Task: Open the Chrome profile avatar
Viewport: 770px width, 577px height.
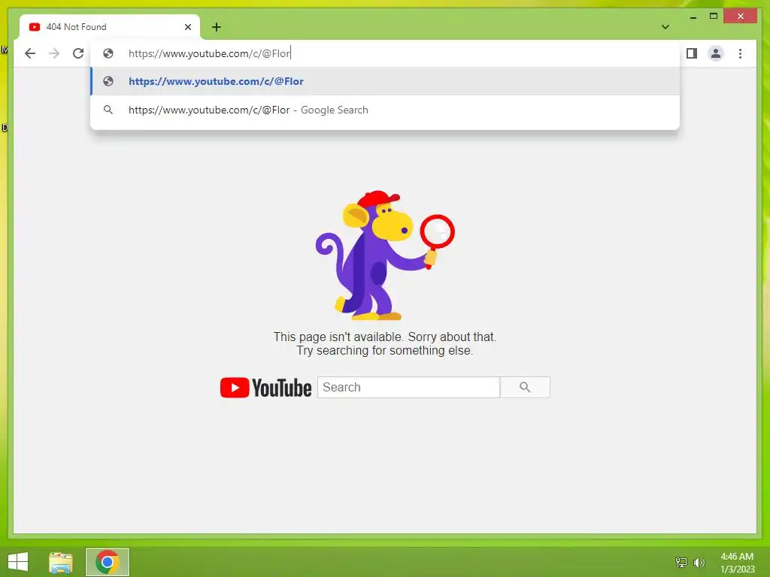Action: click(x=716, y=53)
